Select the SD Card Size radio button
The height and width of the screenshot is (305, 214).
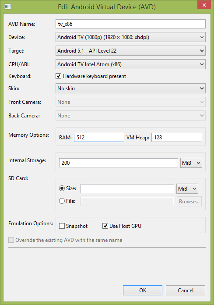(x=62, y=188)
